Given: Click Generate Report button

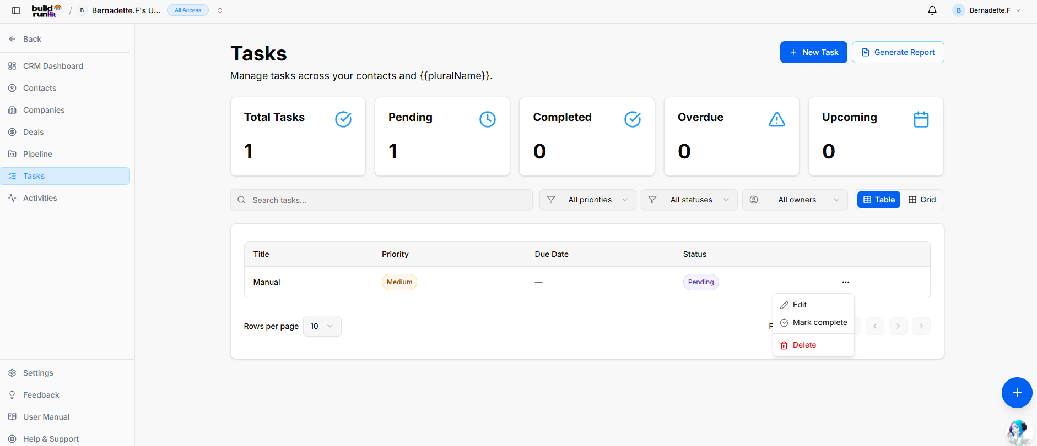Looking at the screenshot, I should coord(898,52).
